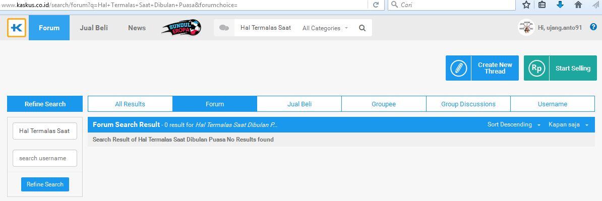The image size is (602, 201).
Task: Switch to the Group Discussions tab
Action: [x=468, y=104]
